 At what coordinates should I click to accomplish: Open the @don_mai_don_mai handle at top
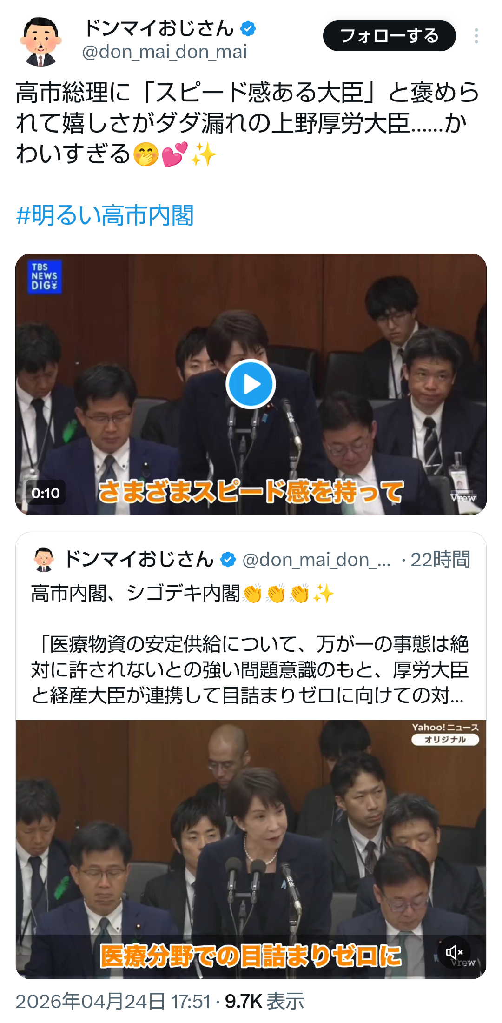[x=165, y=52]
